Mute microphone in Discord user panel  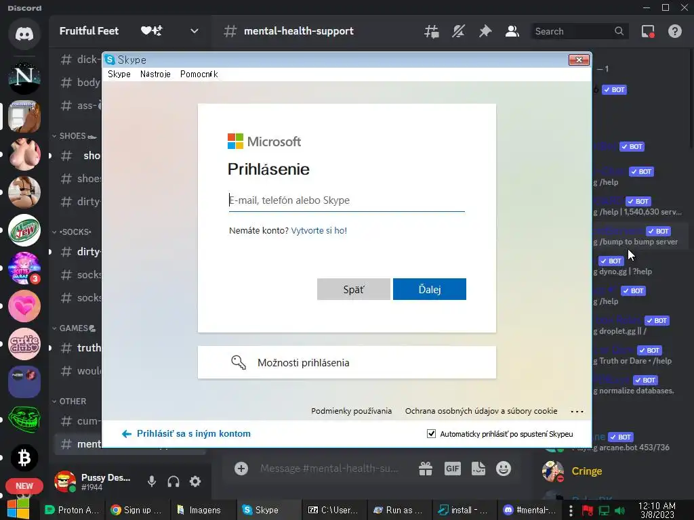pyautogui.click(x=151, y=481)
